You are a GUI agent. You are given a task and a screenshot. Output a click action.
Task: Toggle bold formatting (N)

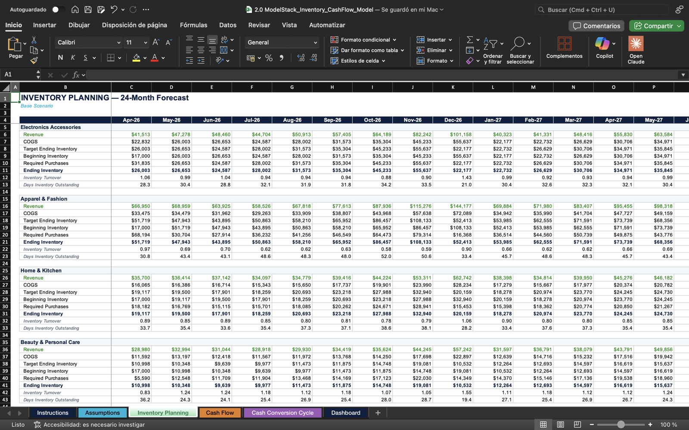[60, 58]
